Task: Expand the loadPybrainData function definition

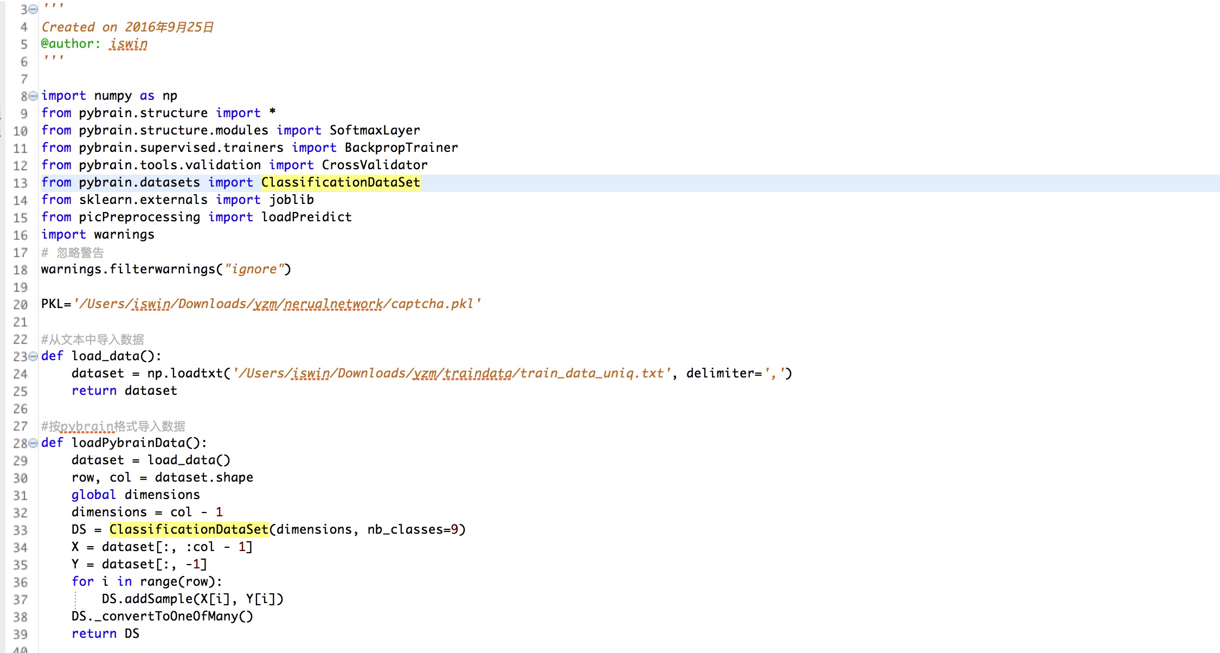Action: pos(31,443)
